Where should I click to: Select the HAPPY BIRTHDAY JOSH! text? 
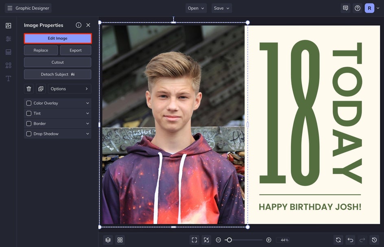tap(310, 207)
